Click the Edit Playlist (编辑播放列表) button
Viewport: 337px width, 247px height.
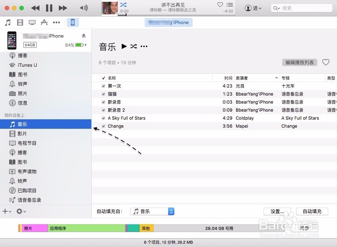[300, 62]
